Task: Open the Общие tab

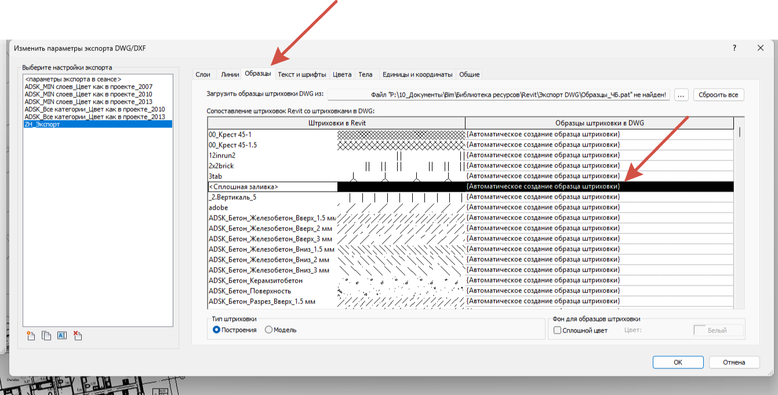Action: pos(469,75)
